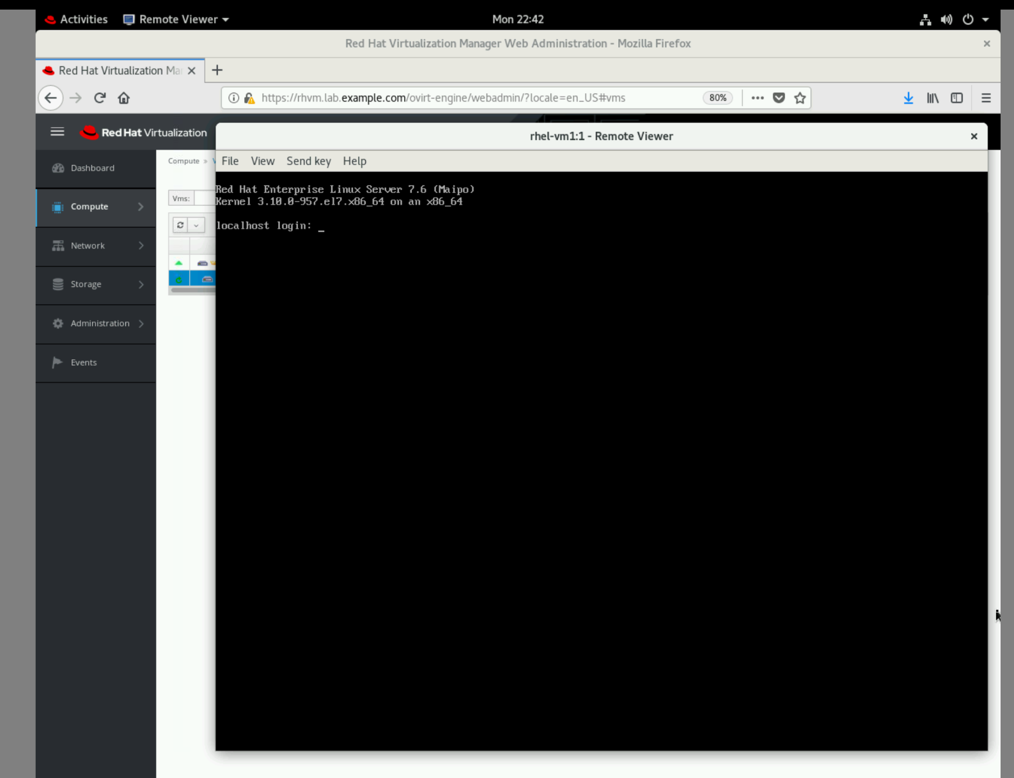The width and height of the screenshot is (1014, 778).
Task: Open the File menu in Remote Viewer
Action: click(x=230, y=161)
